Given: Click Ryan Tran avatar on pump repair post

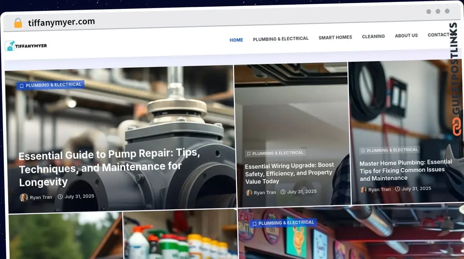Looking at the screenshot, I should (24, 197).
